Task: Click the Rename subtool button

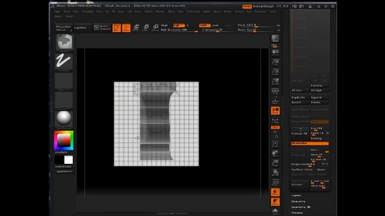Action: tap(319, 85)
